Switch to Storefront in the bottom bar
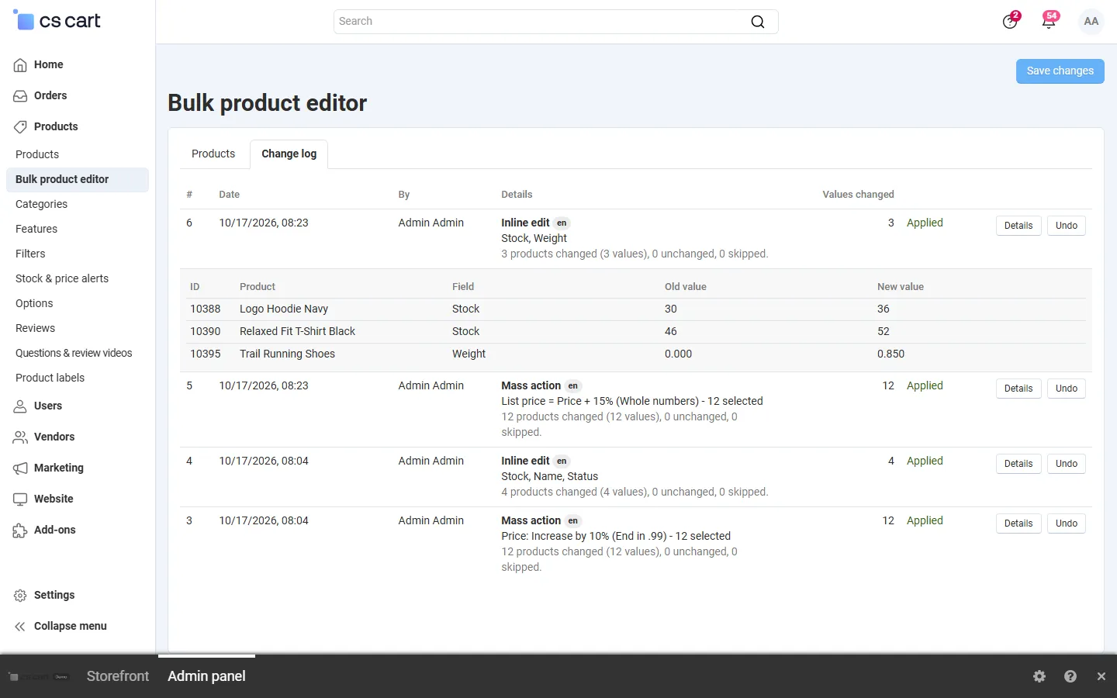Viewport: 1117px width, 698px height. coord(118,676)
